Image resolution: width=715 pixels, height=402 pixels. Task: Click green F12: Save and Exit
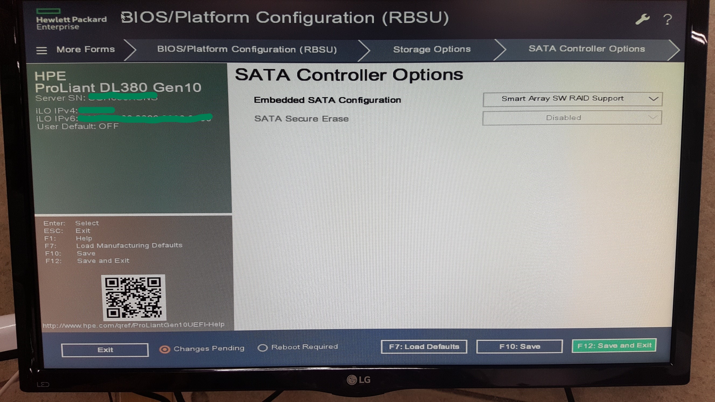pos(614,345)
